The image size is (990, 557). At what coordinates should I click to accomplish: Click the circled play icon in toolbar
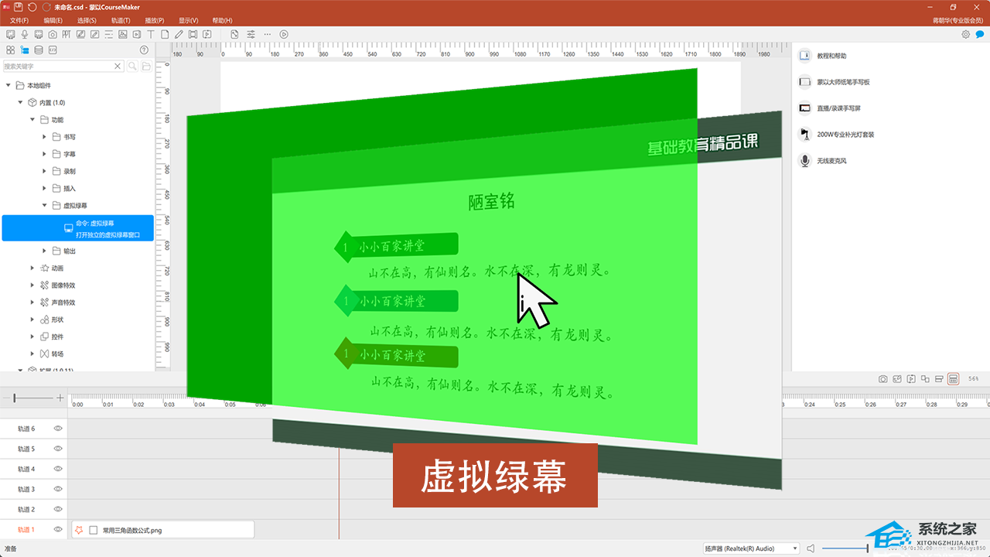(284, 34)
